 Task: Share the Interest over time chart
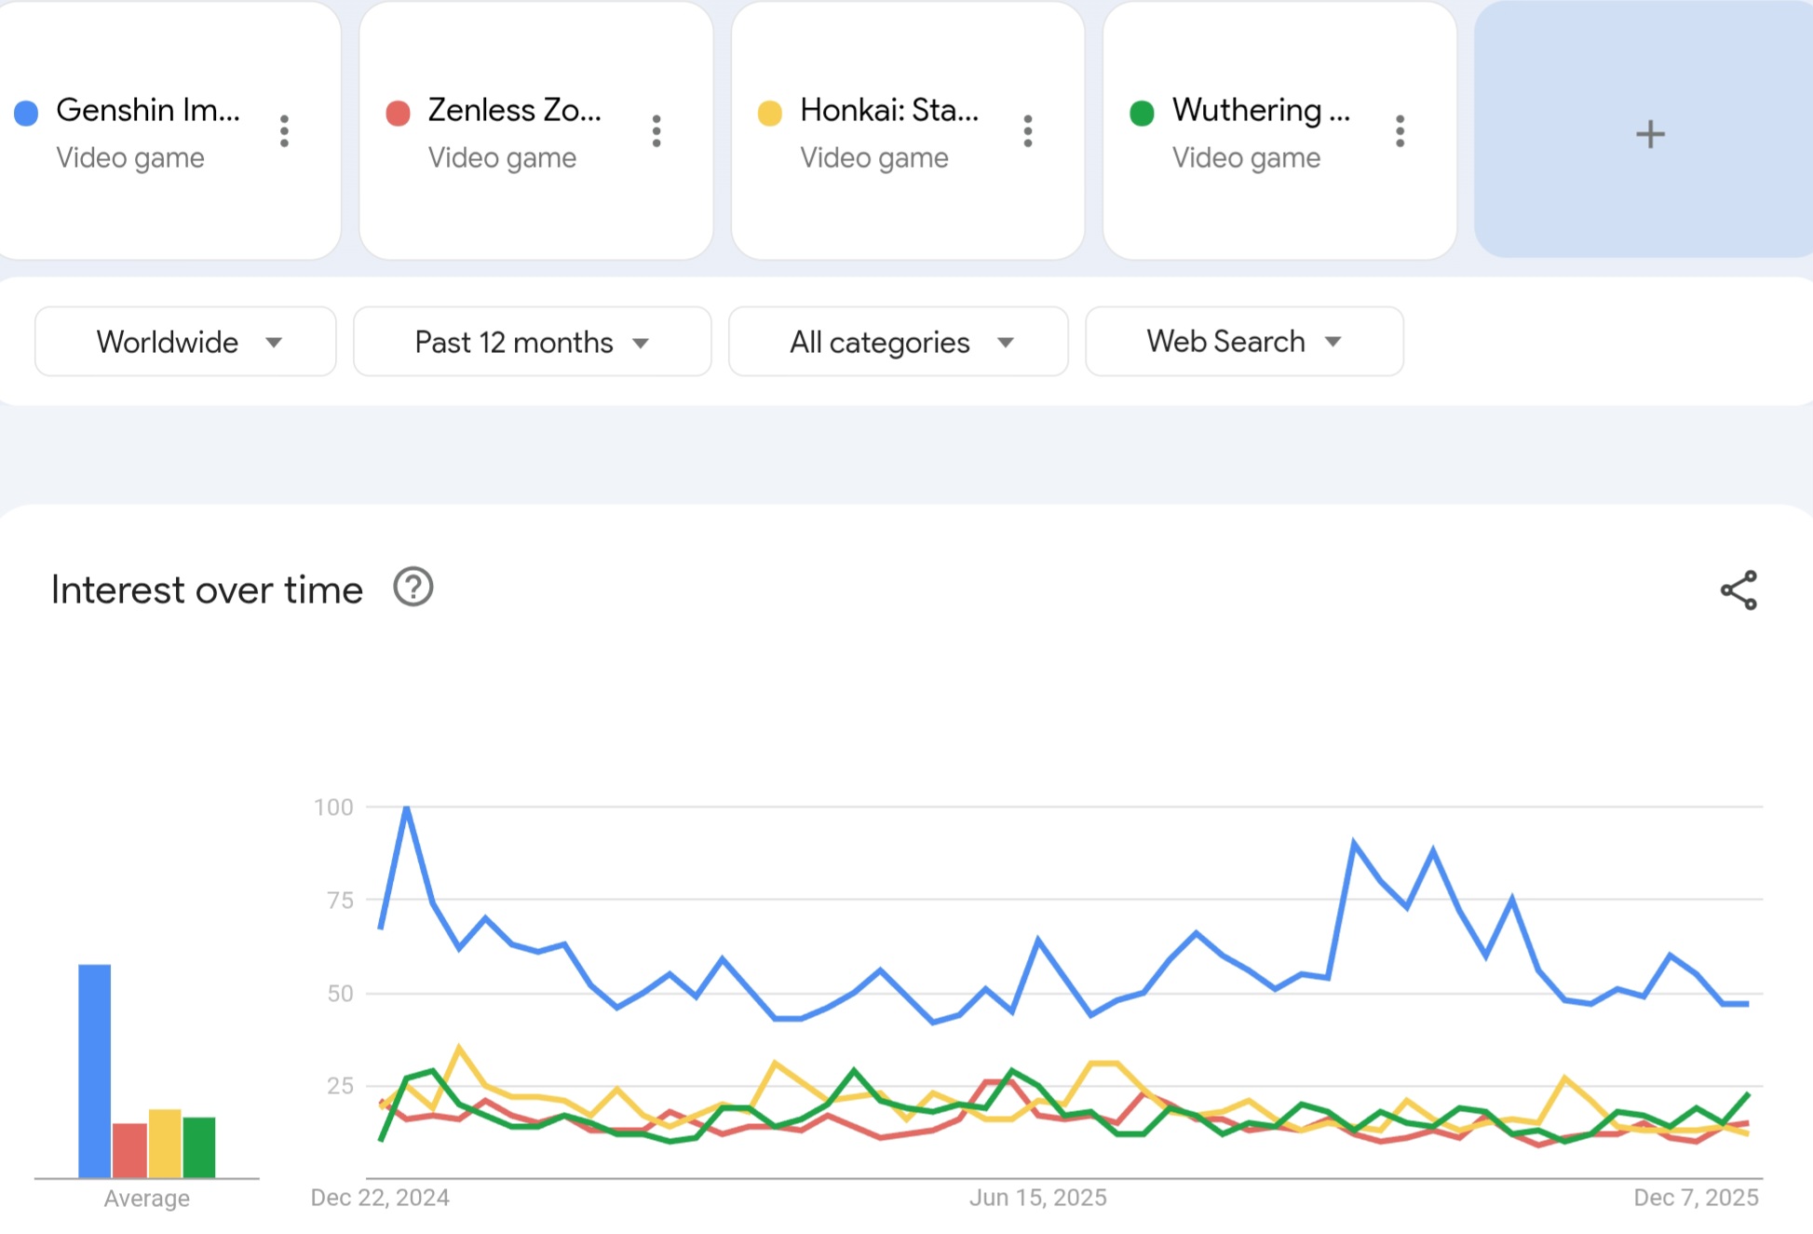coord(1738,590)
